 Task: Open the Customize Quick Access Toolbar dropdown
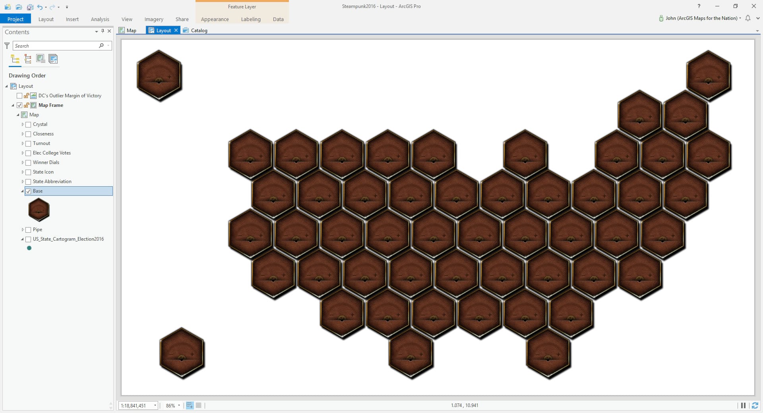(67, 7)
